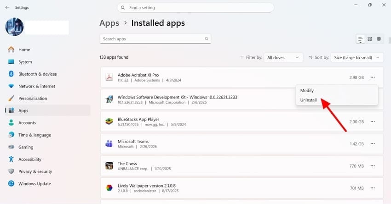This screenshot has width=391, height=204.
Task: Open Bluetooth & devices settings
Action: tap(47, 74)
